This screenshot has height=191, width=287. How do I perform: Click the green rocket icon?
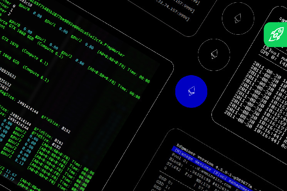click(x=275, y=34)
